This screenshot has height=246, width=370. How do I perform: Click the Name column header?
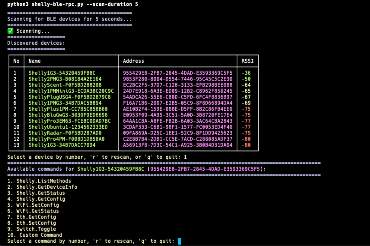[x=35, y=61]
